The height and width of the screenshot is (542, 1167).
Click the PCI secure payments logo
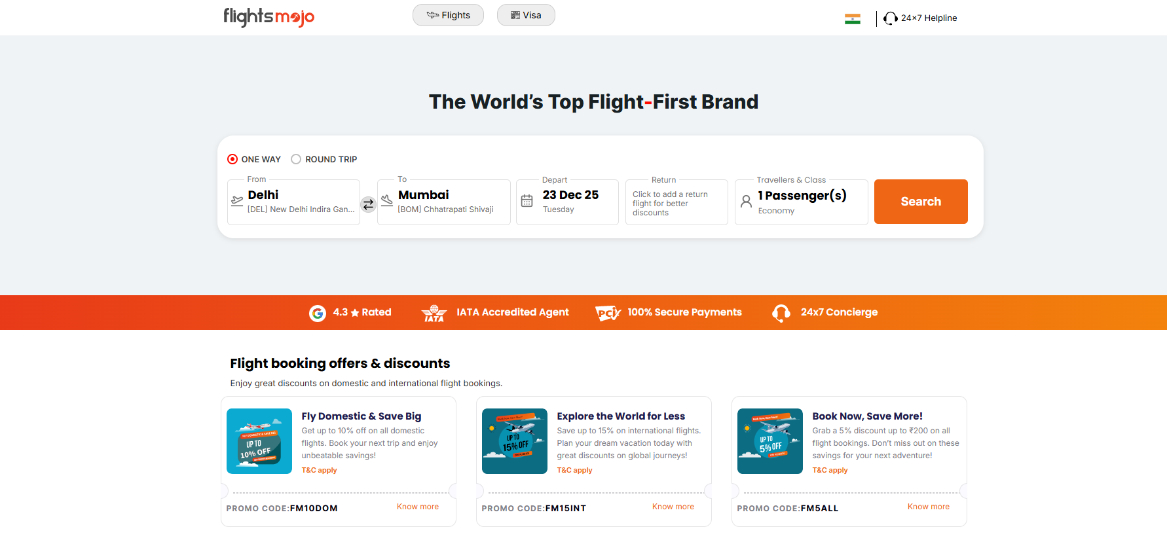608,314
